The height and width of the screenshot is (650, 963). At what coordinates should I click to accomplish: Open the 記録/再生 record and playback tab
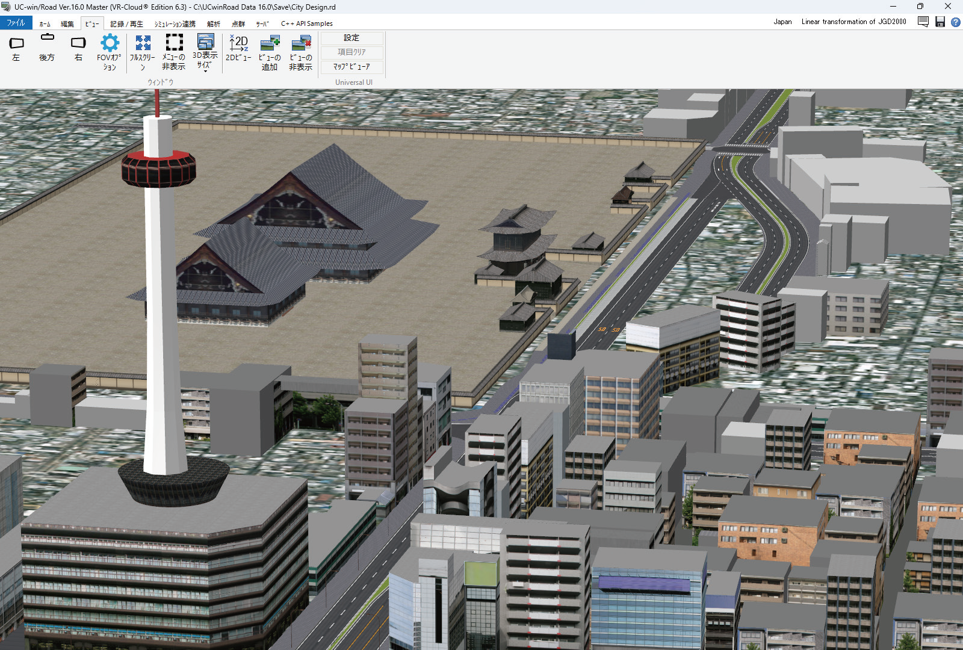127,24
